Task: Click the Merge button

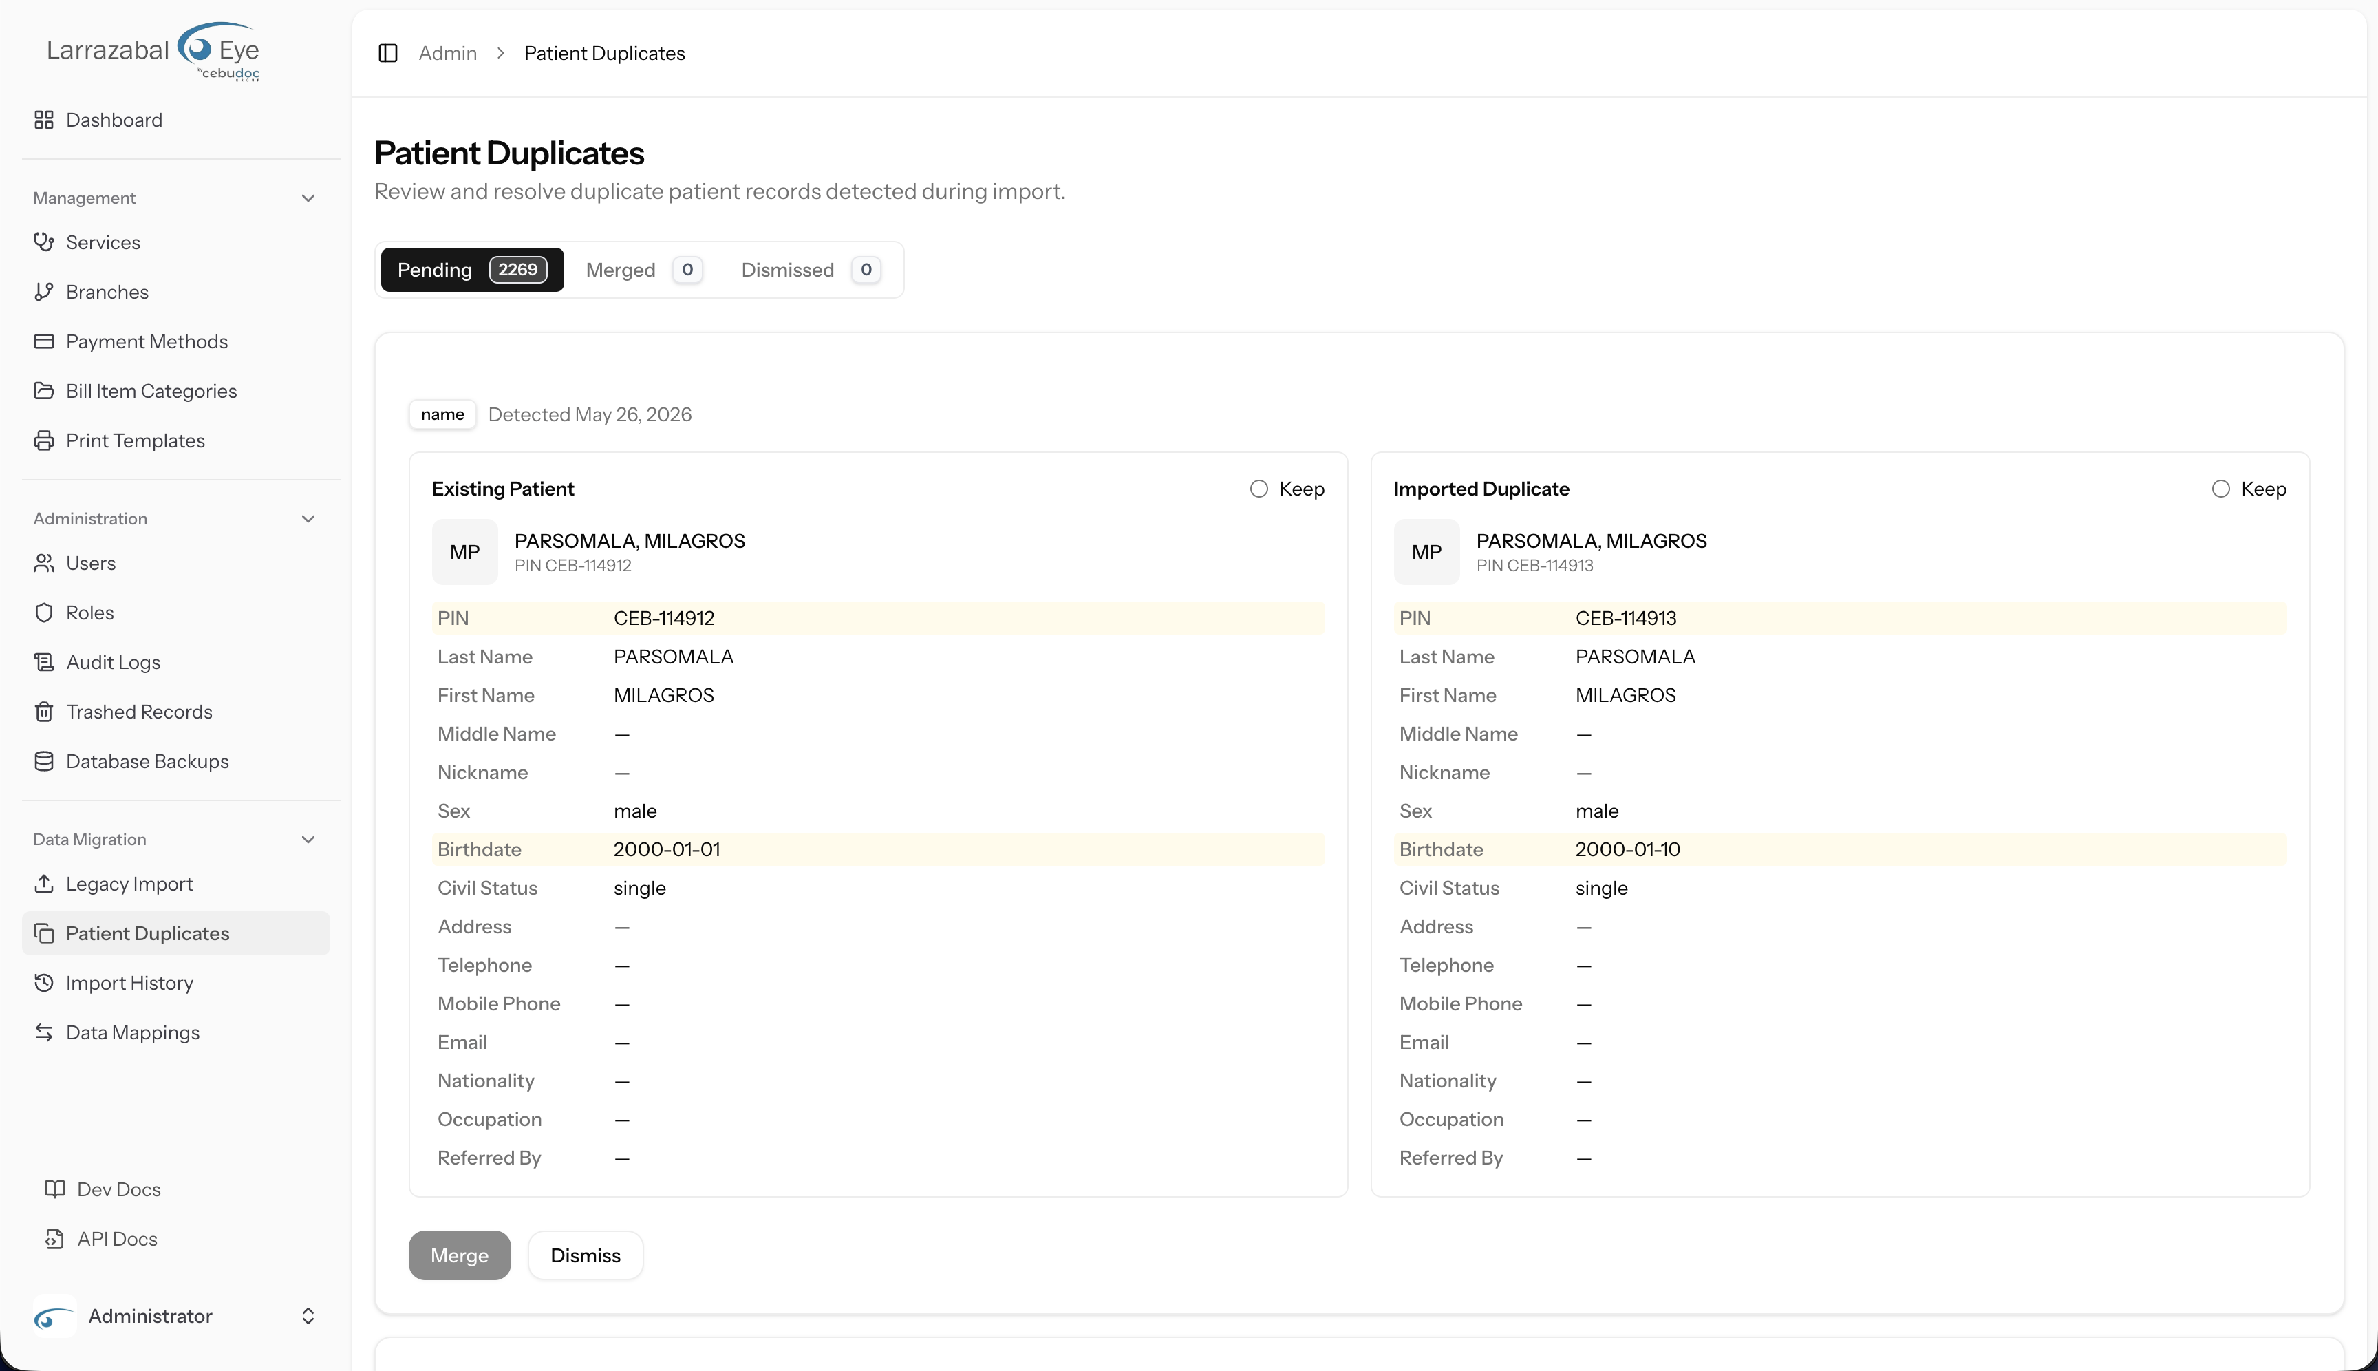Action: [x=460, y=1255]
